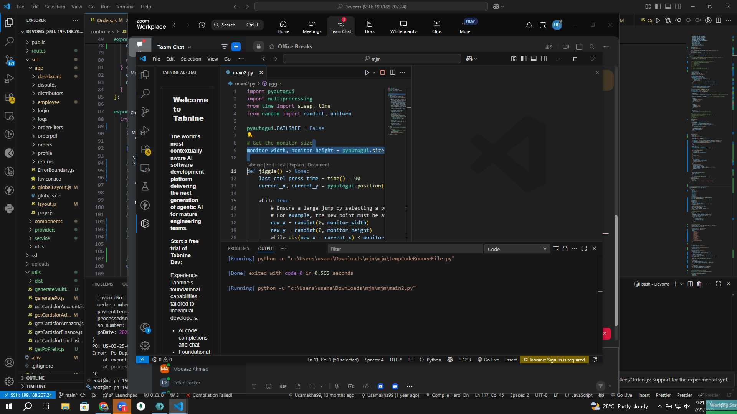Open Thunder Client lightning icon in front VS Code
The width and height of the screenshot is (737, 414).
(145, 205)
